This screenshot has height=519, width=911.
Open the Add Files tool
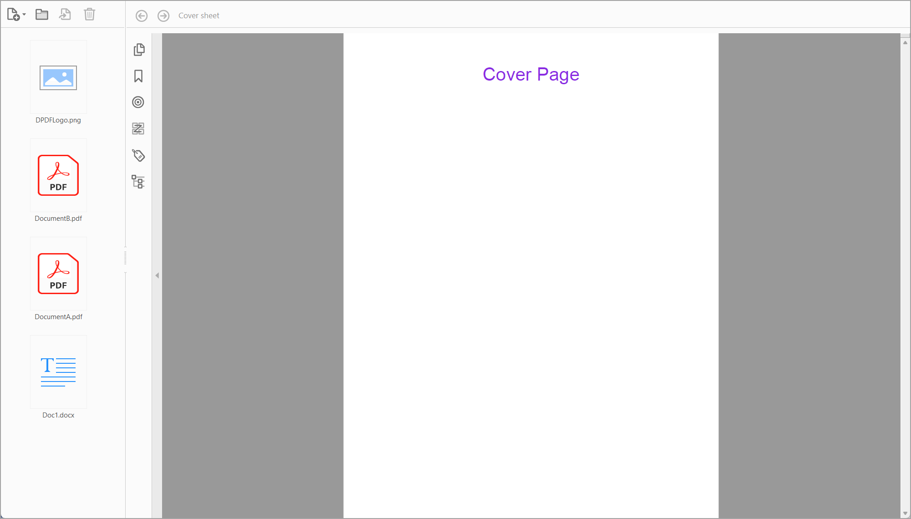[13, 14]
